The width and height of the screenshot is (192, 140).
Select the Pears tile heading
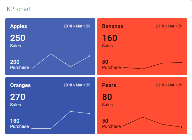coord(109,85)
